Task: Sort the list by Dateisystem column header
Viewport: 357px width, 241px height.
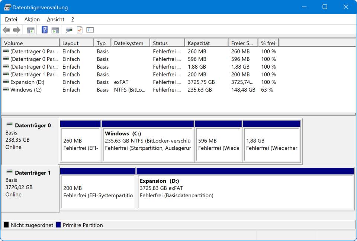Action: 130,43
